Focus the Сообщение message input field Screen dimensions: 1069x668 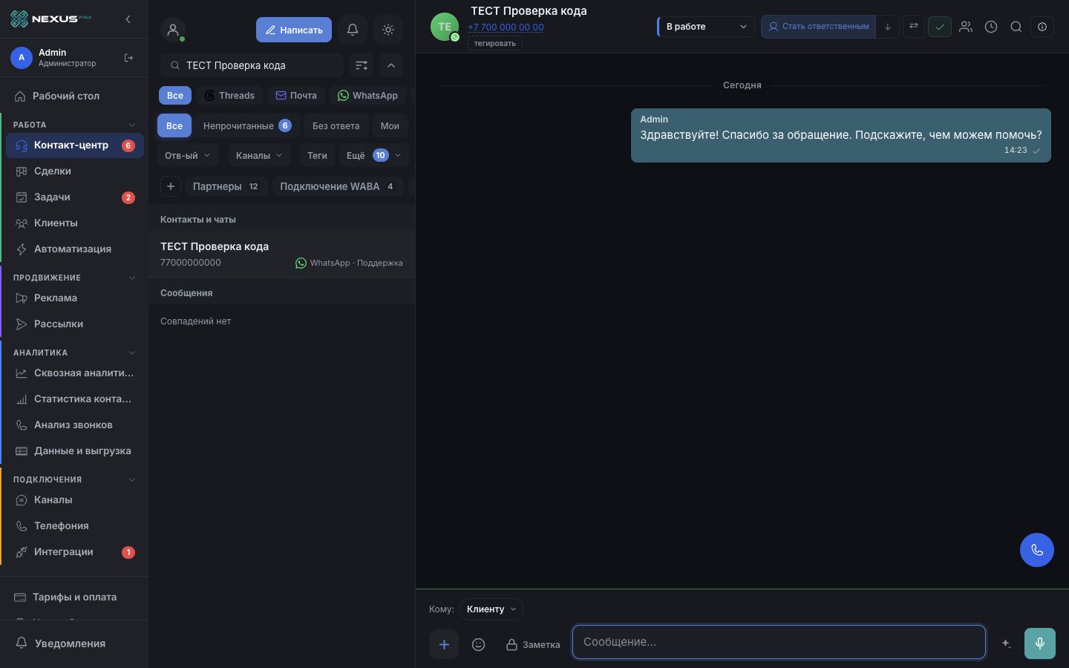[x=779, y=642]
